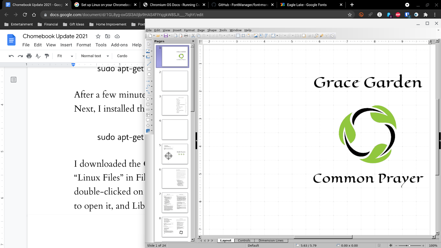The width and height of the screenshot is (441, 248).
Task: Click the zoom-out minus in Draw status bar
Action: (396, 246)
